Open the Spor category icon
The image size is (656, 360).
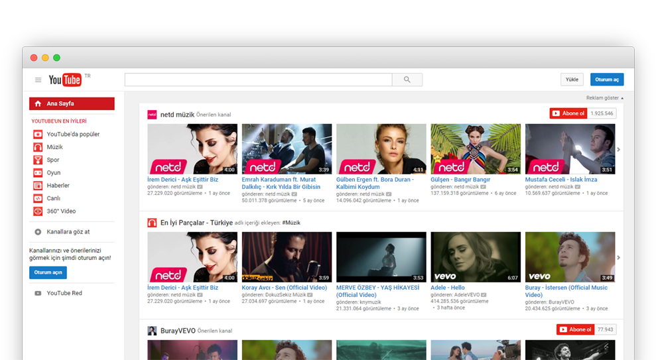point(38,160)
